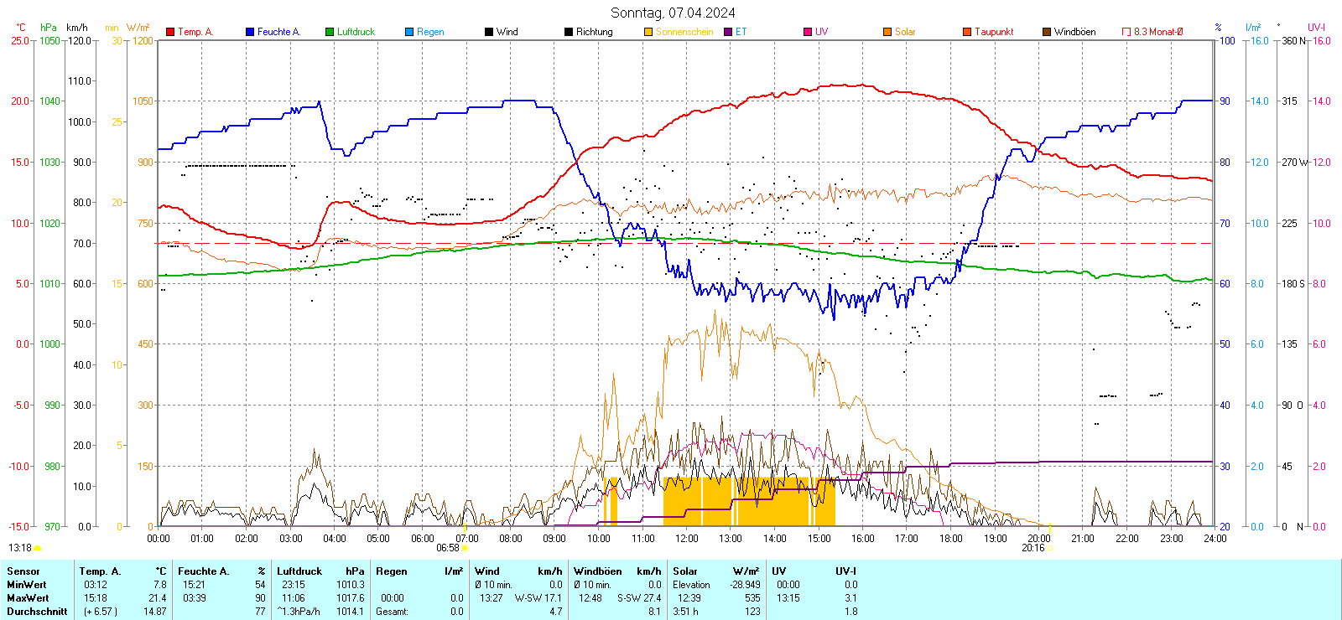Click the Gesamt: rain total label

coord(392,612)
